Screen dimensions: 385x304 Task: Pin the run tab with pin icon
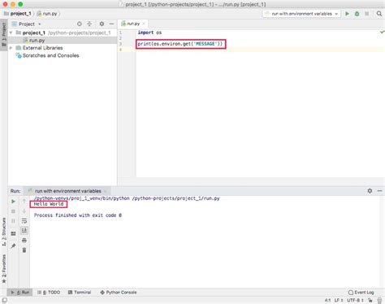[x=13, y=245]
